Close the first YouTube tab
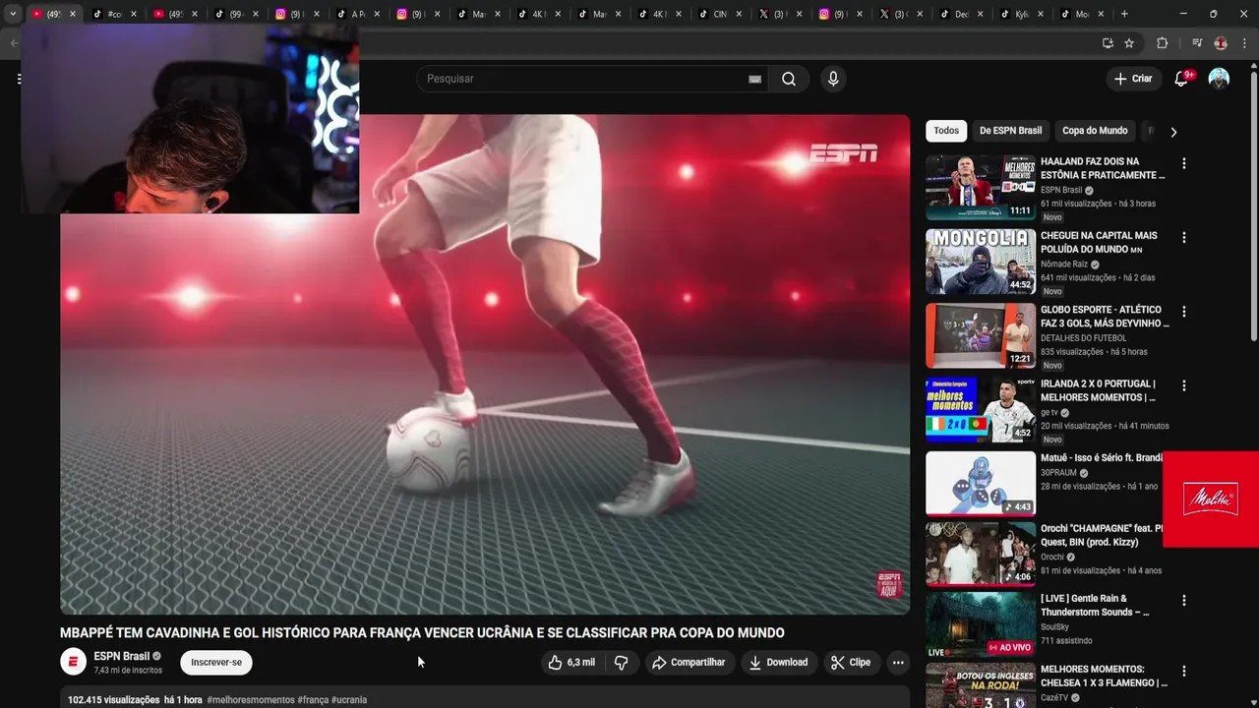Image resolution: width=1259 pixels, height=708 pixels. (x=72, y=14)
